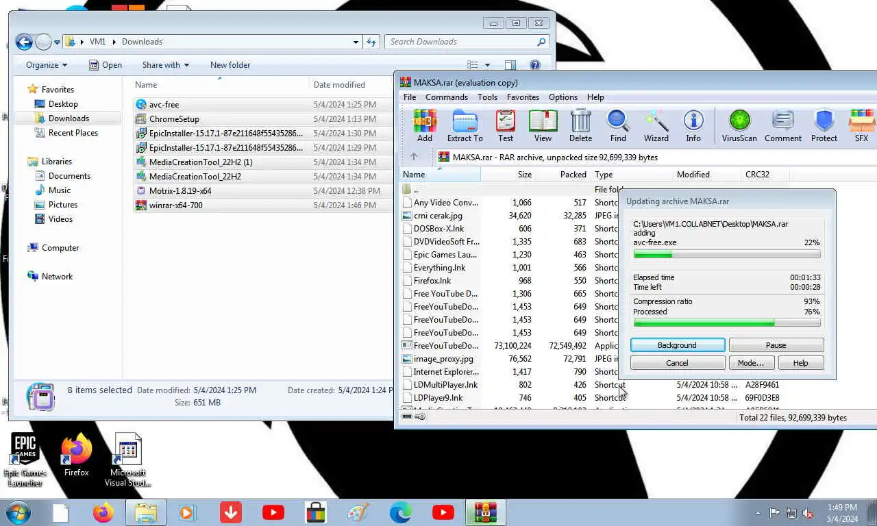Click the refresh button beside address bar

click(371, 42)
